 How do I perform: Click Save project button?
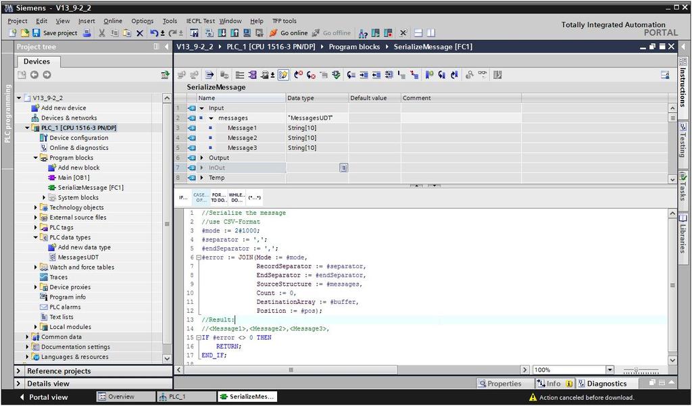click(55, 33)
